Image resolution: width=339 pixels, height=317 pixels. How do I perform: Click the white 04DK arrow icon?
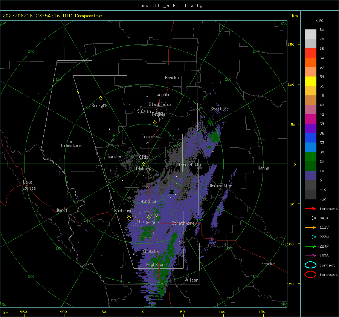[x=310, y=218]
